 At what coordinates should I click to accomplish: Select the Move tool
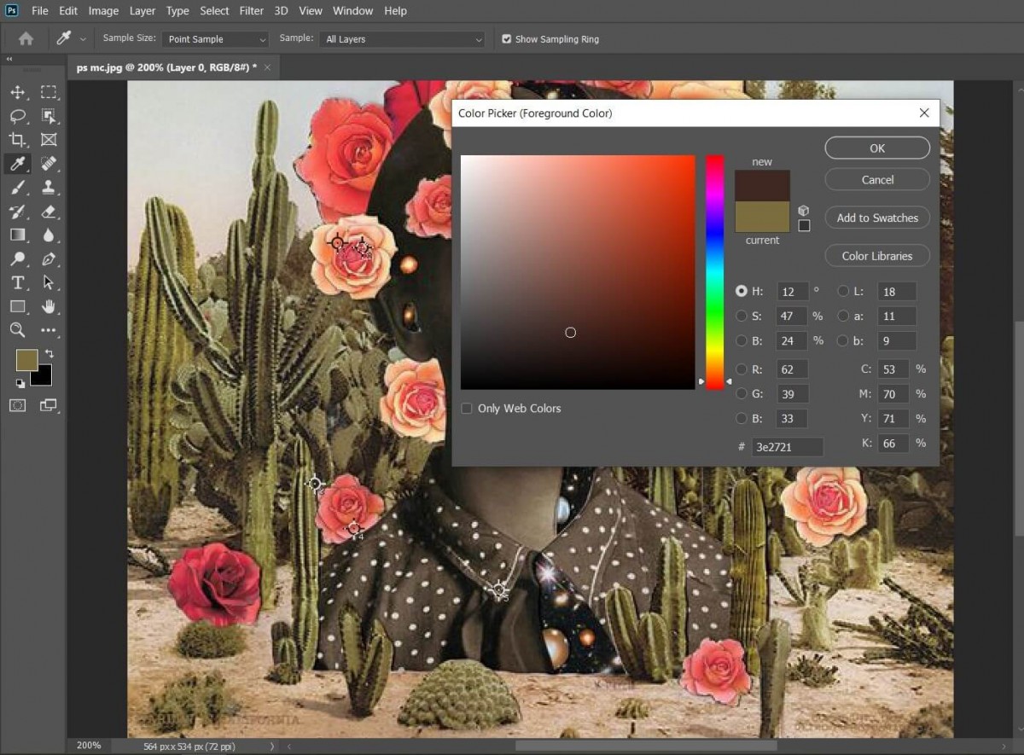pos(18,92)
